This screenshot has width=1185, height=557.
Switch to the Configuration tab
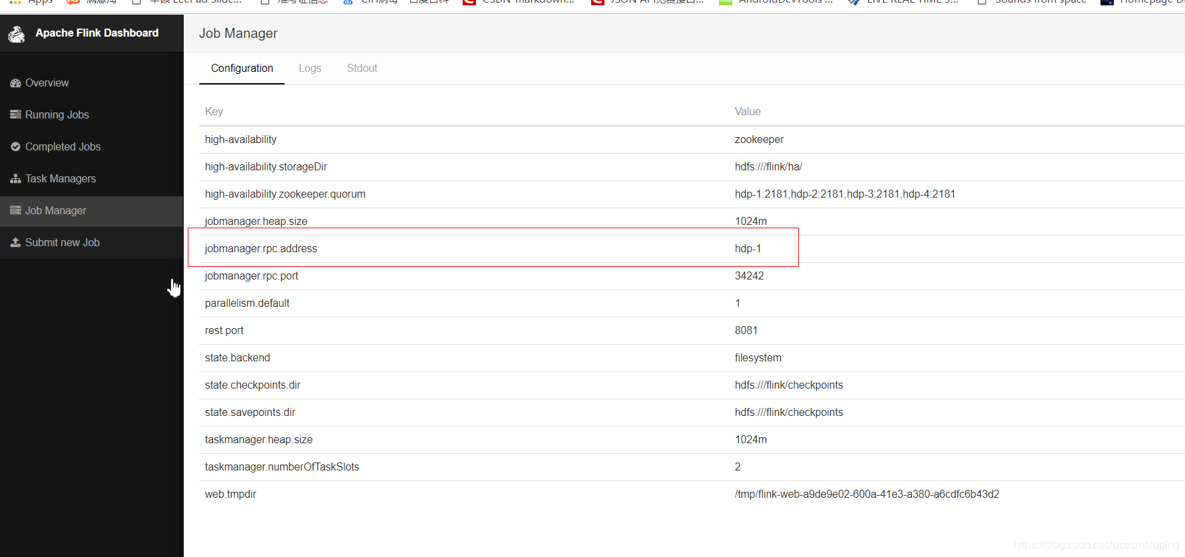pyautogui.click(x=242, y=68)
